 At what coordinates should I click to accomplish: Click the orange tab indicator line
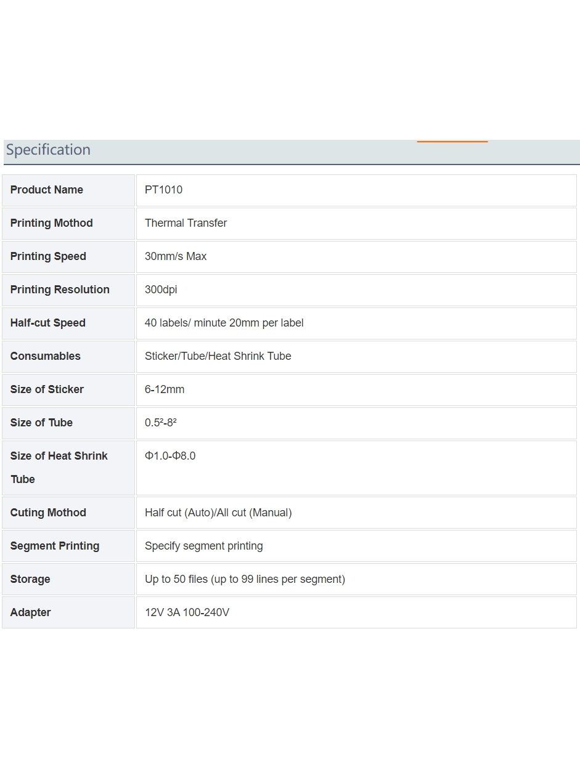[x=452, y=142]
